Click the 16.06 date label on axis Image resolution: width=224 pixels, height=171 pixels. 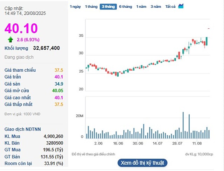(x=118, y=143)
